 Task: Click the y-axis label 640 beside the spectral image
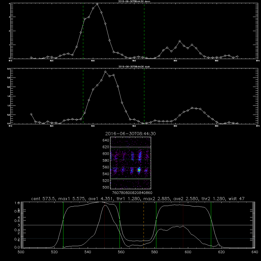coord(106,140)
